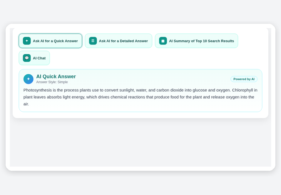The width and height of the screenshot is (281, 195).
Task: Click the lines icon on Detailed Answer button
Action: 93,41
